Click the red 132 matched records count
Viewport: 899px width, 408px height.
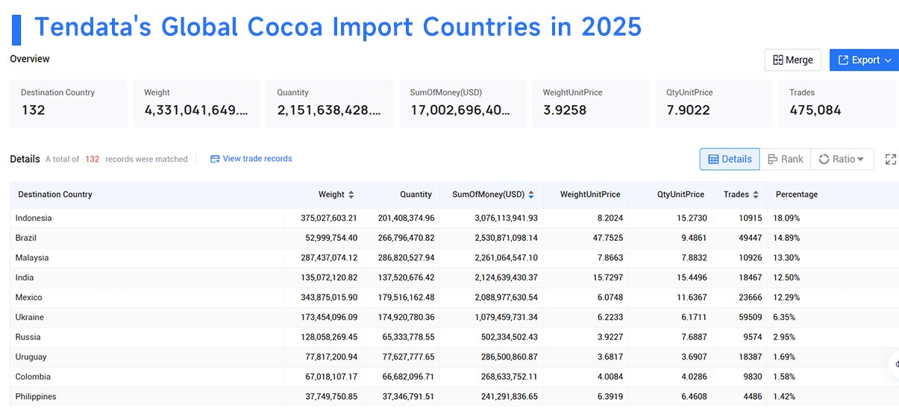click(93, 159)
